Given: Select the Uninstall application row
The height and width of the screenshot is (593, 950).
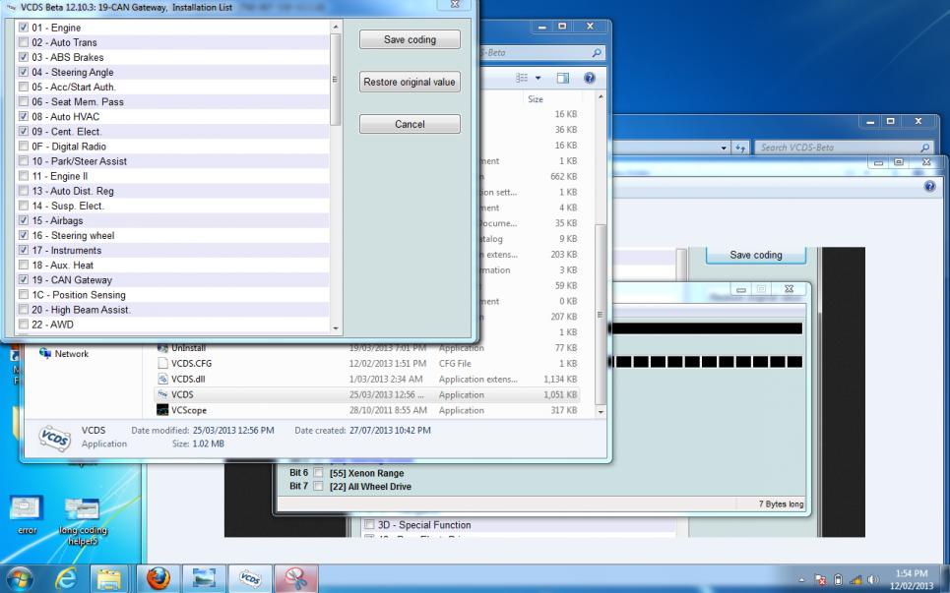Looking at the screenshot, I should [x=367, y=348].
